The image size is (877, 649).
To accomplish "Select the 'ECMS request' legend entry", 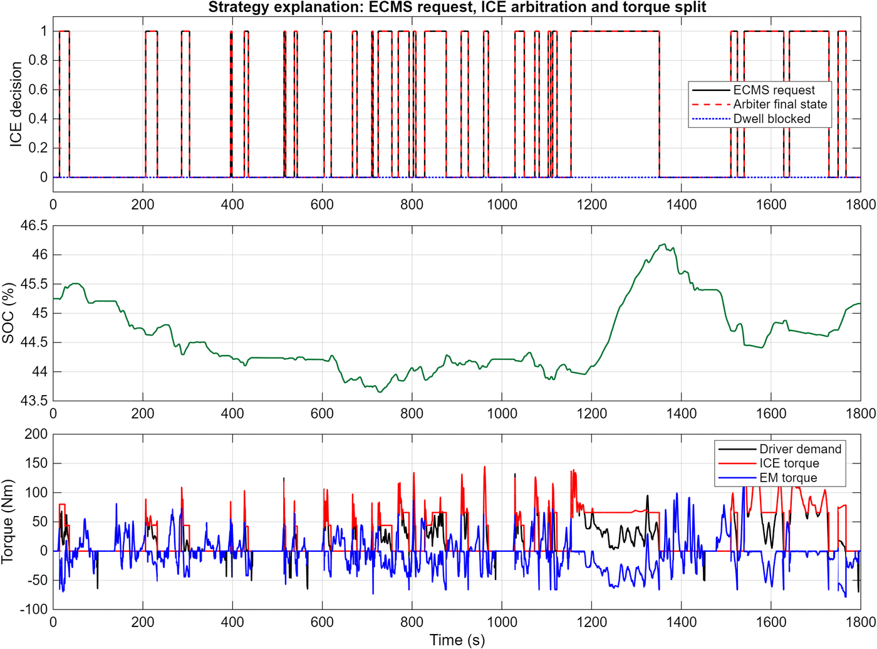I will point(760,90).
